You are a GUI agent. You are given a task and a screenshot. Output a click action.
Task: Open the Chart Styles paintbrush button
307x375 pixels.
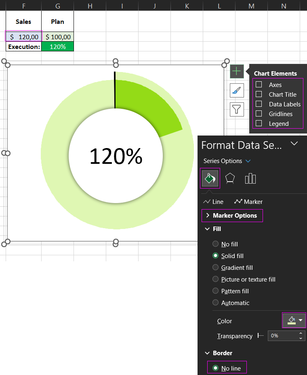[x=237, y=91]
